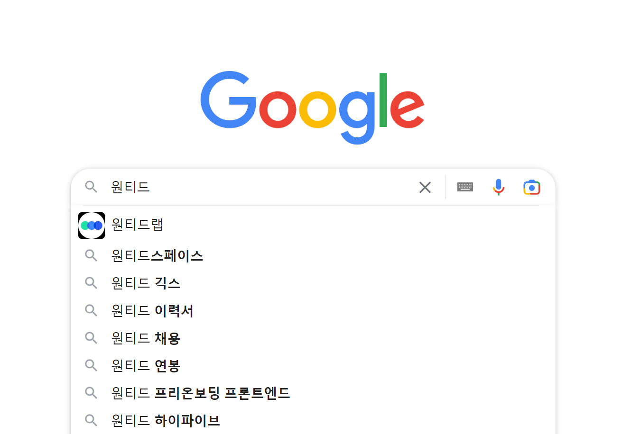
Task: Click the search icon next to 원티드 이력서
Action: pyautogui.click(x=91, y=311)
